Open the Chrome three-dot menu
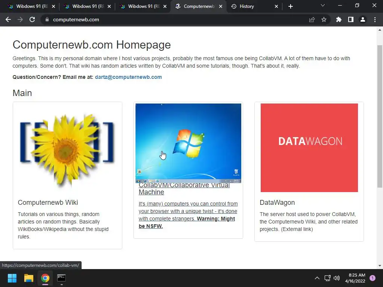 pos(375,19)
